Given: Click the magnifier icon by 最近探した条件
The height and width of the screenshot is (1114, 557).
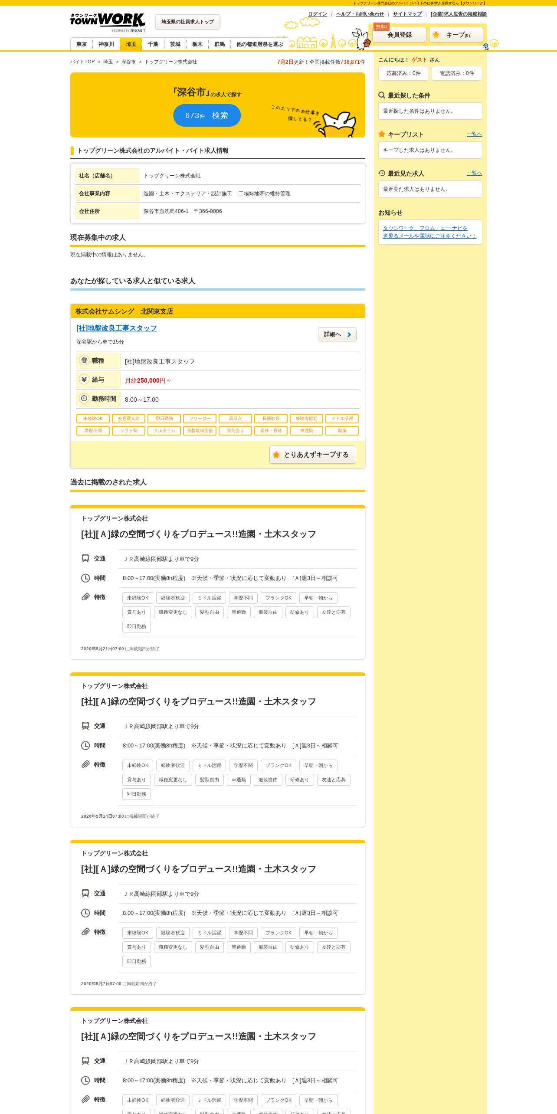Looking at the screenshot, I should point(382,95).
